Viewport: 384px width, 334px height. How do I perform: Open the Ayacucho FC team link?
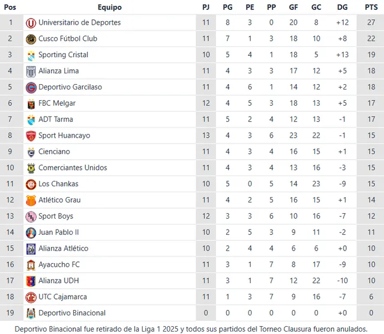[x=59, y=264]
